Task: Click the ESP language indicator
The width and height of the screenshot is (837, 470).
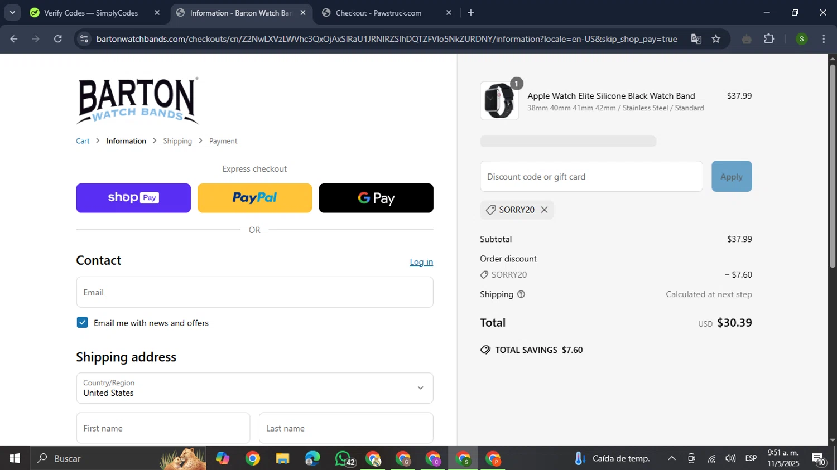Action: [x=751, y=458]
